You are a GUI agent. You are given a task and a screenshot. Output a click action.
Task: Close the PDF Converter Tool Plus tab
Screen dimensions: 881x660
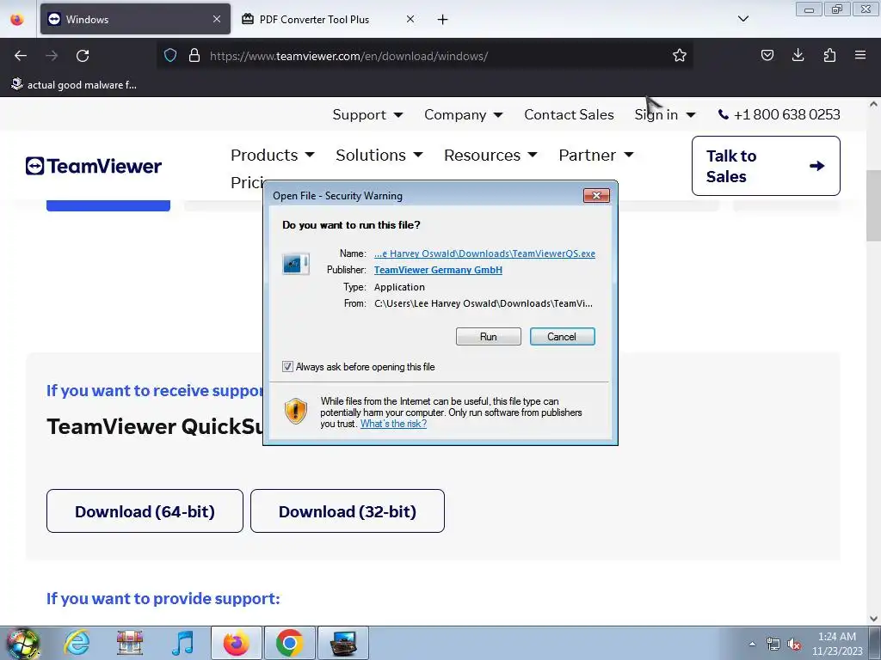[410, 19]
